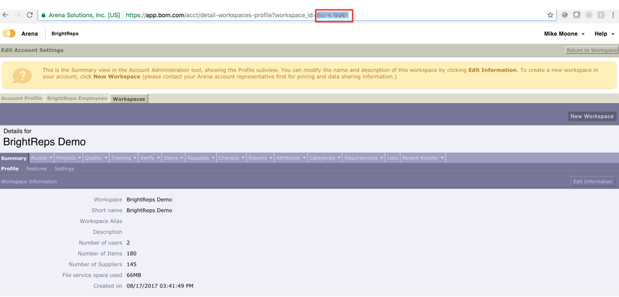Screen dimensions: 619x297
Task: Open the Help dropdown menu
Action: (604, 34)
